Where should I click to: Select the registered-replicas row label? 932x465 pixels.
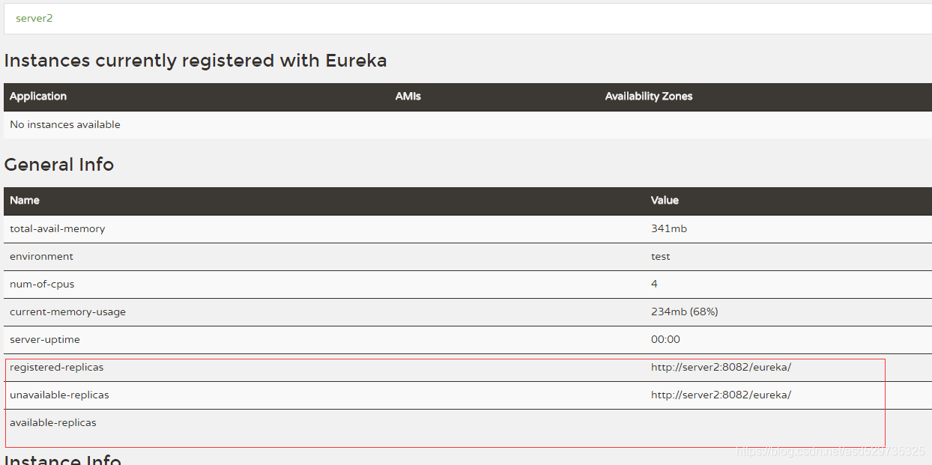57,368
